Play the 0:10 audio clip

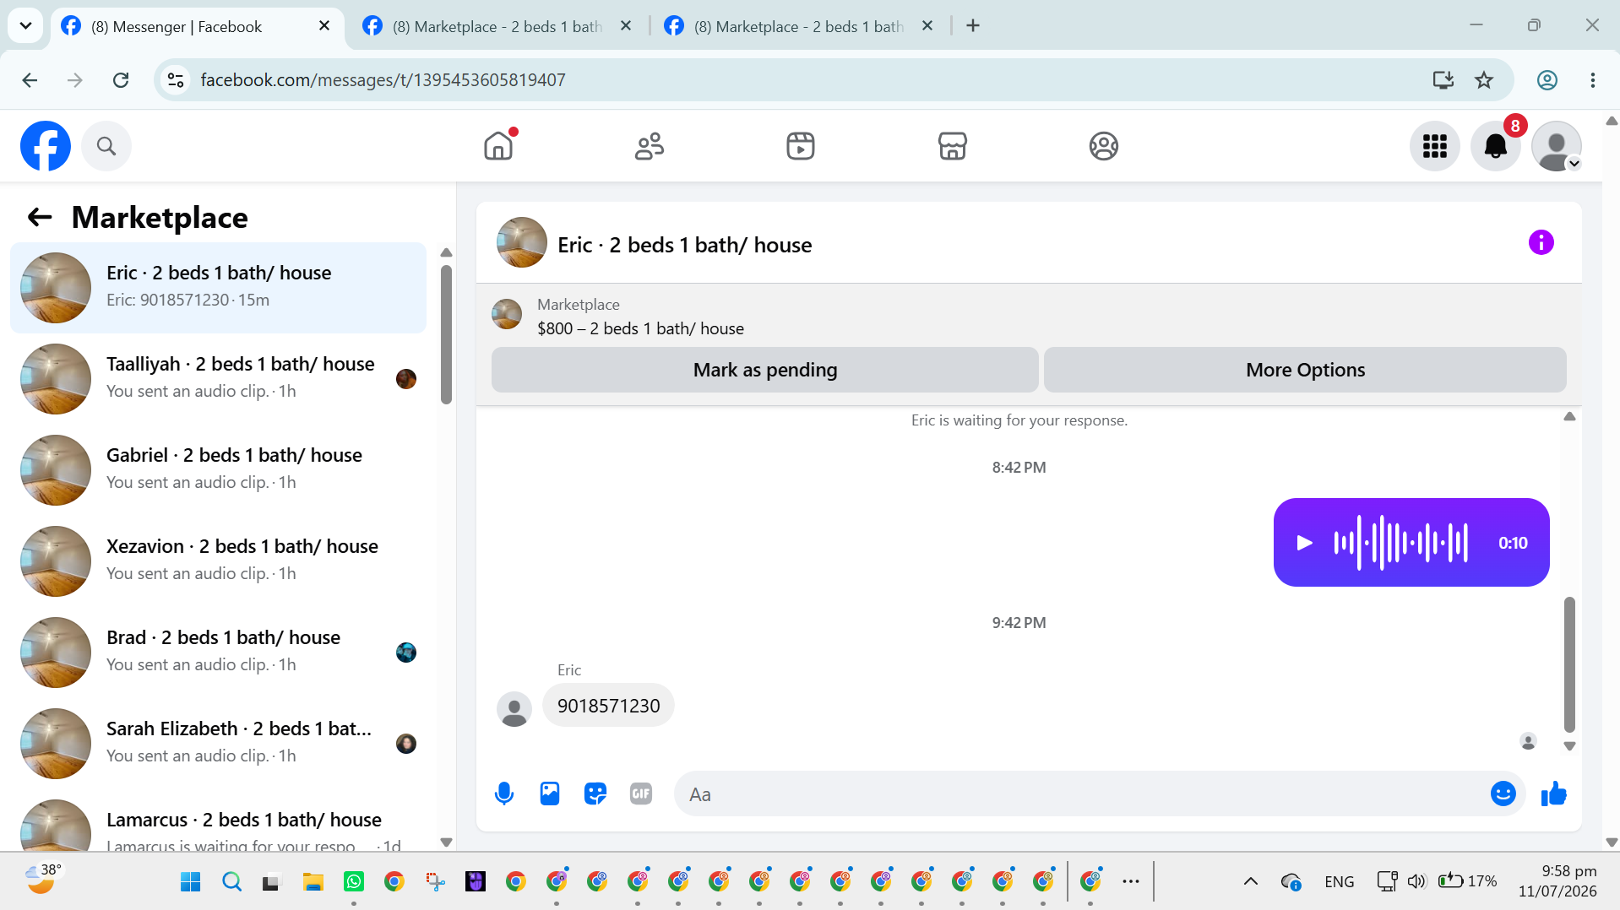point(1304,543)
